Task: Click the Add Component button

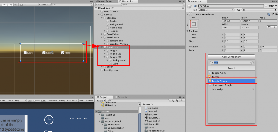Action: pyautogui.click(x=232, y=57)
